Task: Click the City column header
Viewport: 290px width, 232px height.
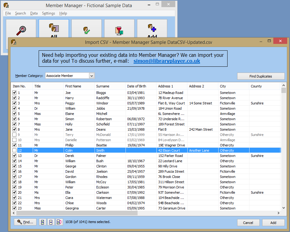Action: pyautogui.click(x=234, y=86)
